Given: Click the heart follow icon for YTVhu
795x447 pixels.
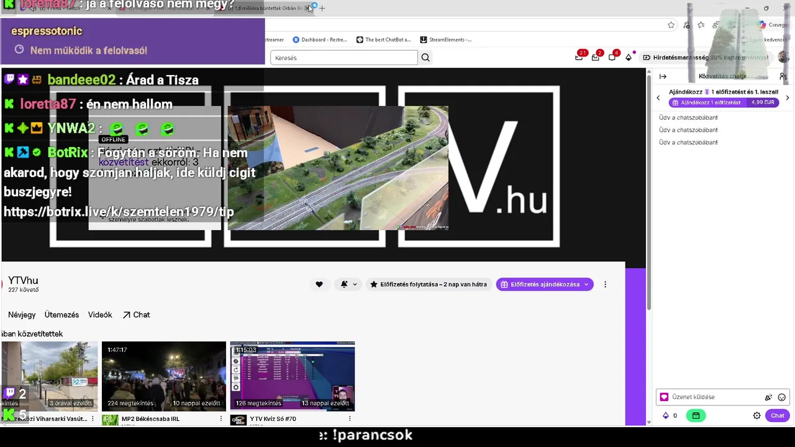Looking at the screenshot, I should pyautogui.click(x=319, y=284).
